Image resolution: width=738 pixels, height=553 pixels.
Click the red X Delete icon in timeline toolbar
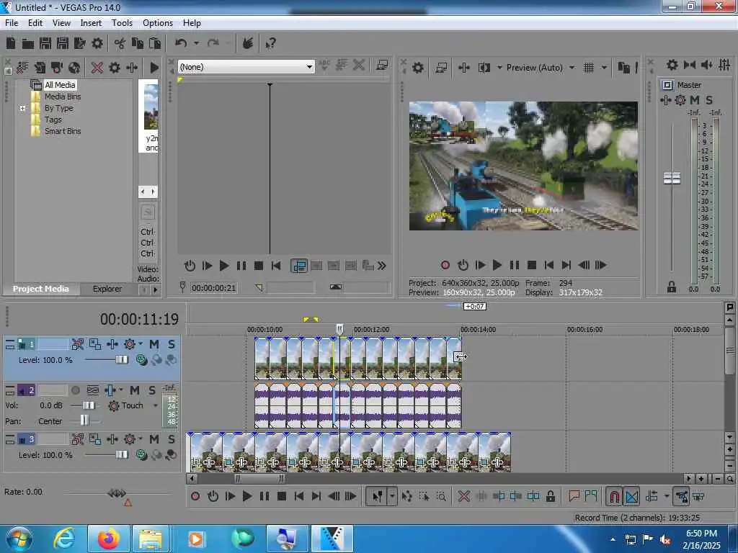click(x=463, y=496)
